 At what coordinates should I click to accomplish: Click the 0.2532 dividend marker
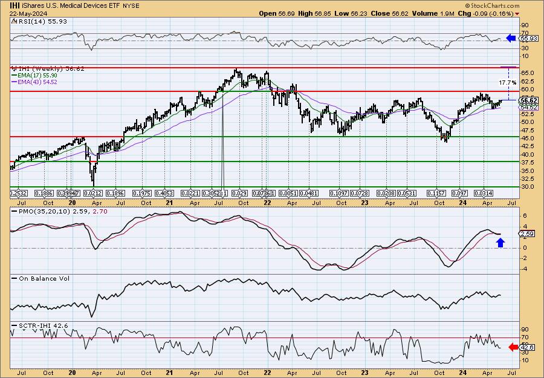[19, 193]
